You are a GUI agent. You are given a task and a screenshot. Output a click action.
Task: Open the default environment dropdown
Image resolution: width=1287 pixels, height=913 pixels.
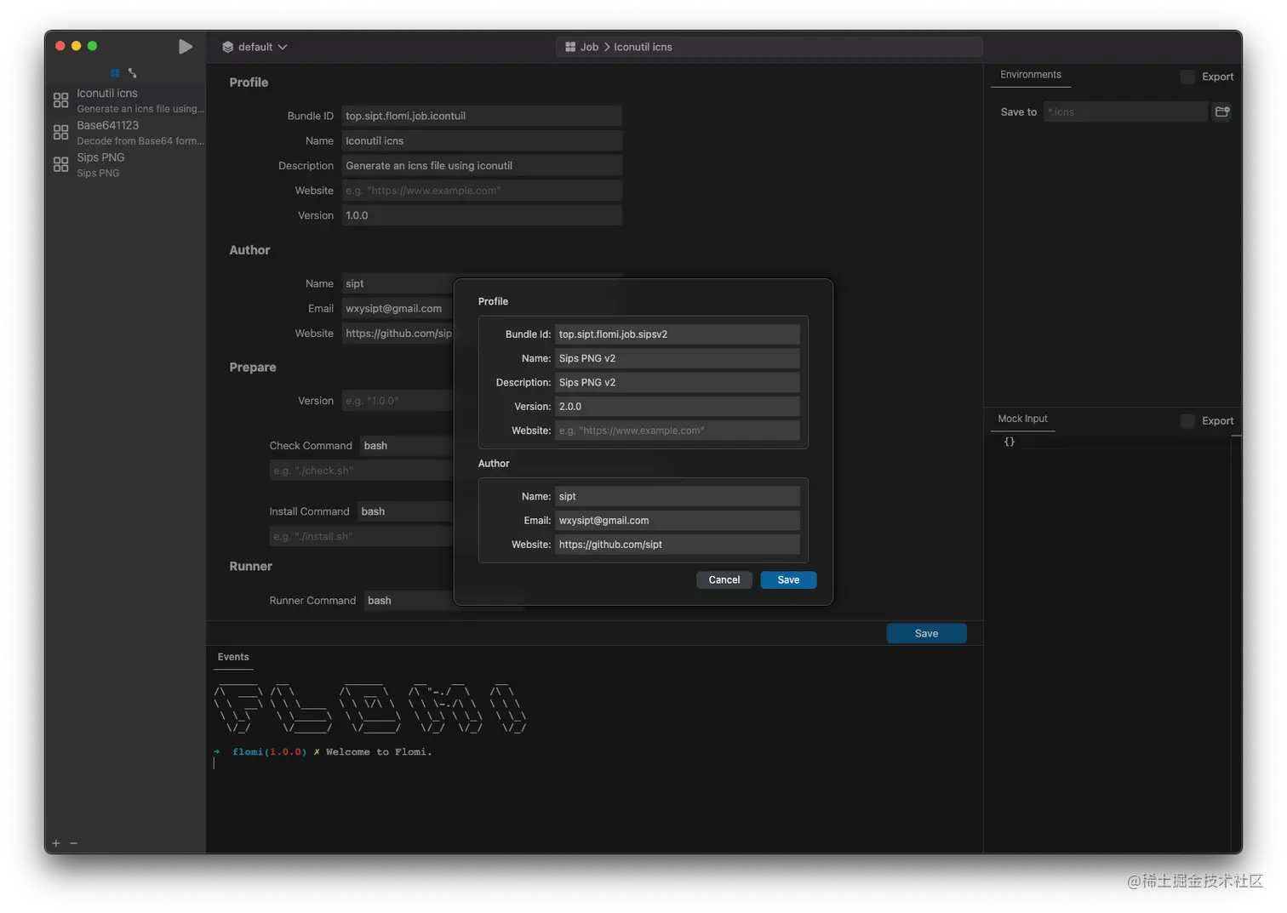pyautogui.click(x=255, y=47)
